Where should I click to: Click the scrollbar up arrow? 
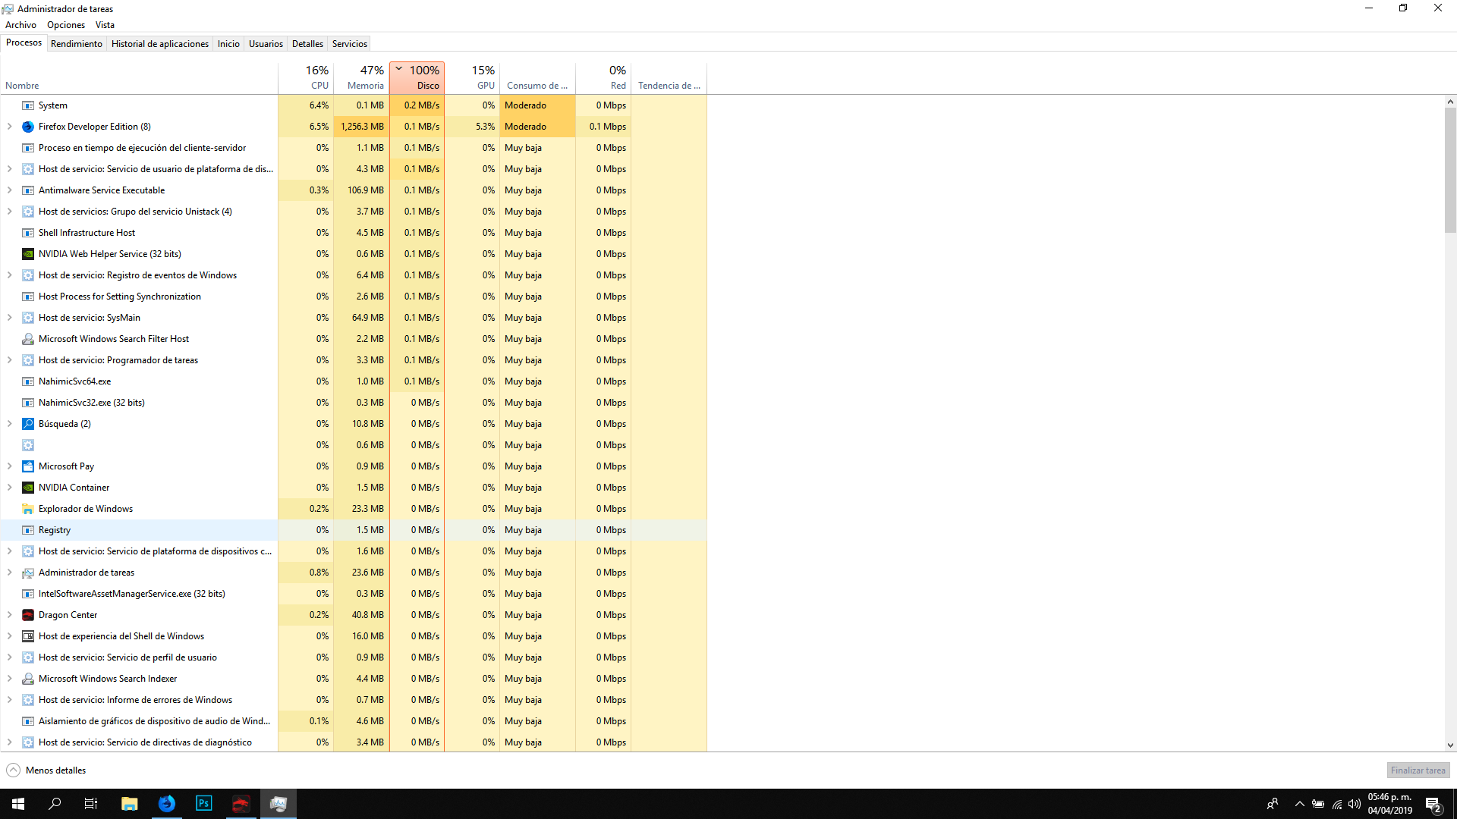[x=1450, y=102]
